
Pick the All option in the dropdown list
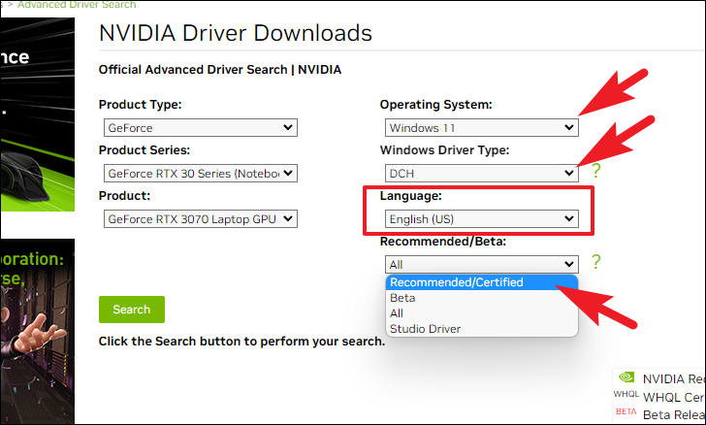[481, 313]
